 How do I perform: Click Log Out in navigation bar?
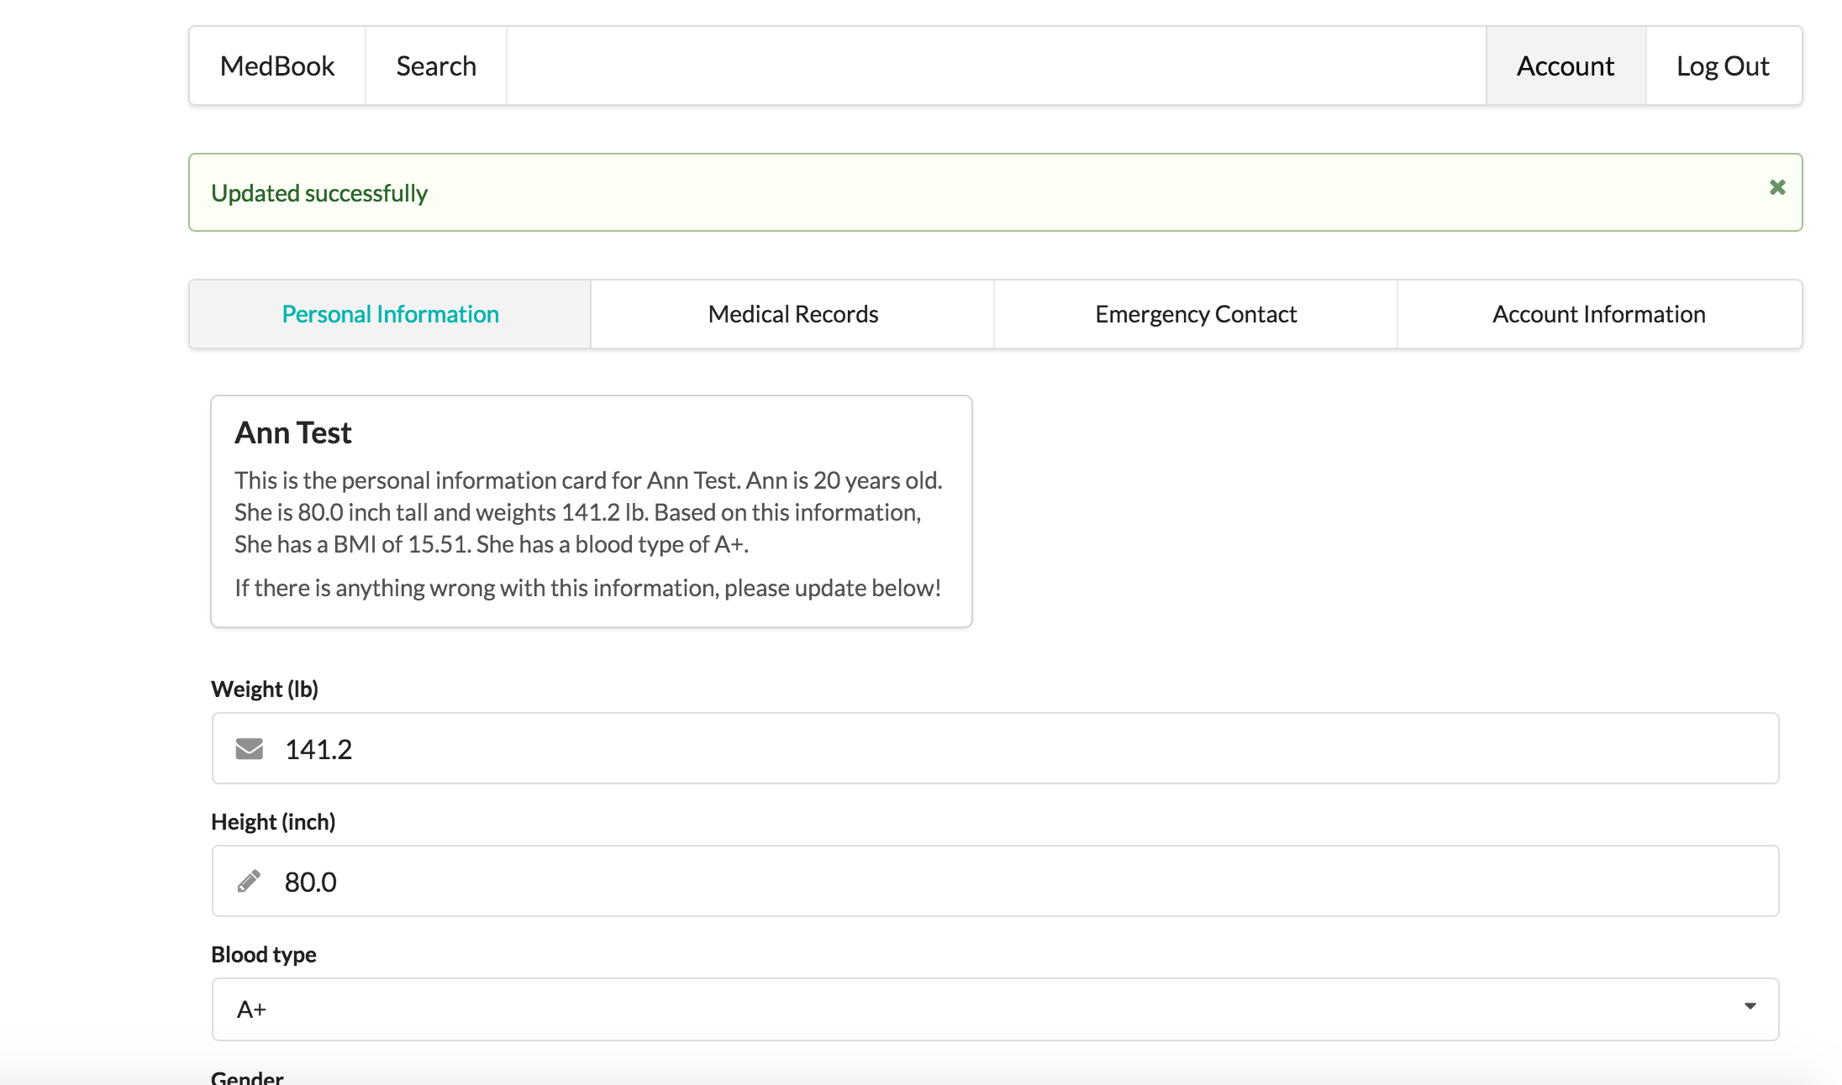(1723, 66)
